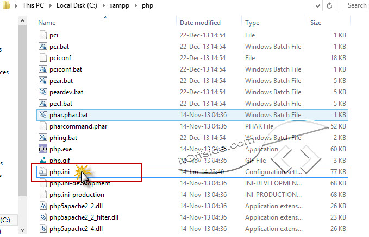Go to xampp folder breadcrumb

[x=120, y=5]
